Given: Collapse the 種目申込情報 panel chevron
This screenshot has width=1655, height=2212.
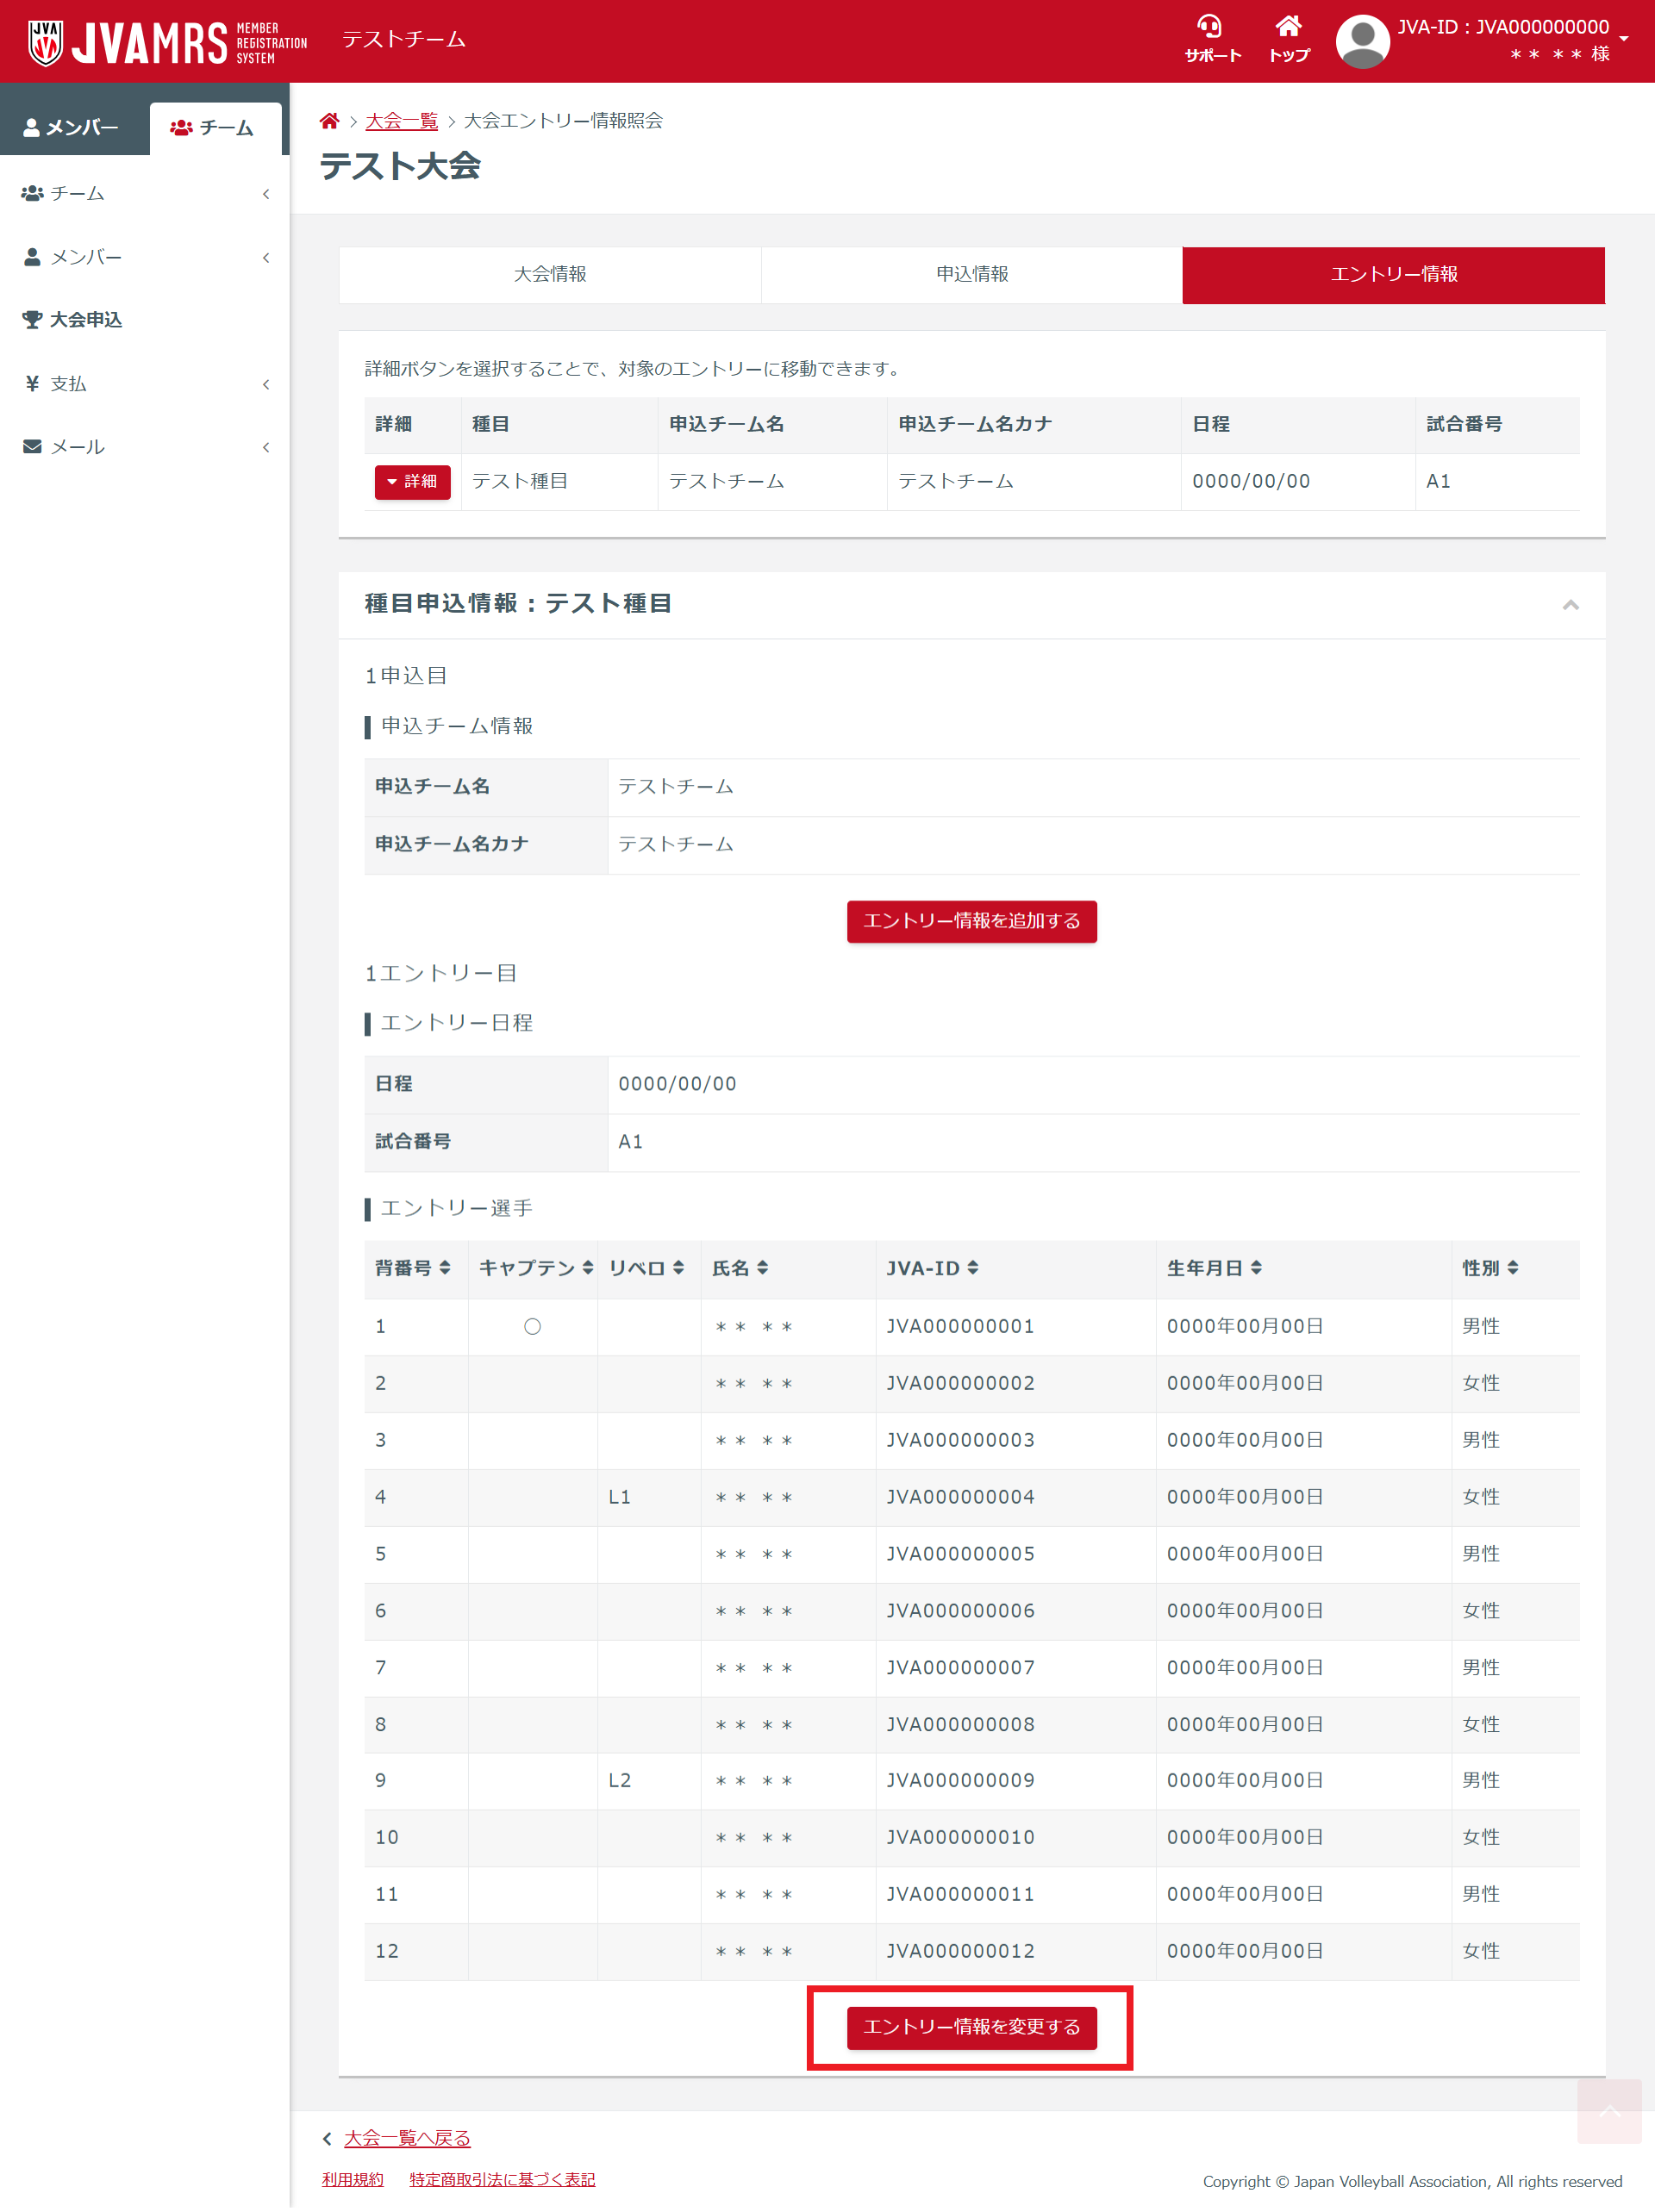Looking at the screenshot, I should point(1570,604).
